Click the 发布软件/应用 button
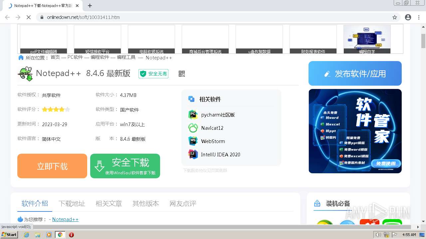This screenshot has height=239, width=426. point(355,73)
